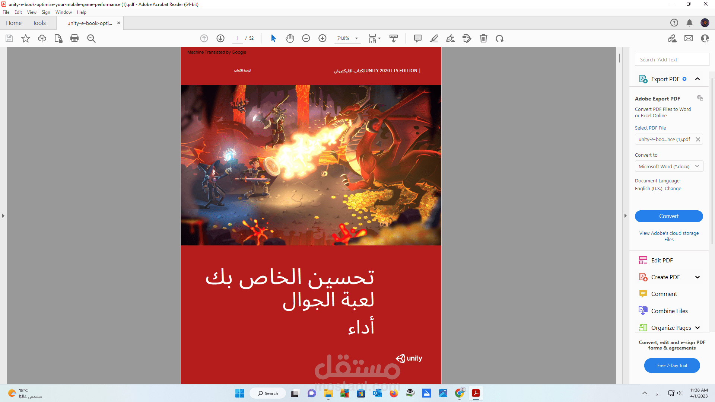Click the file attachment toolbar icon
The width and height of the screenshot is (715, 402).
click(x=58, y=38)
